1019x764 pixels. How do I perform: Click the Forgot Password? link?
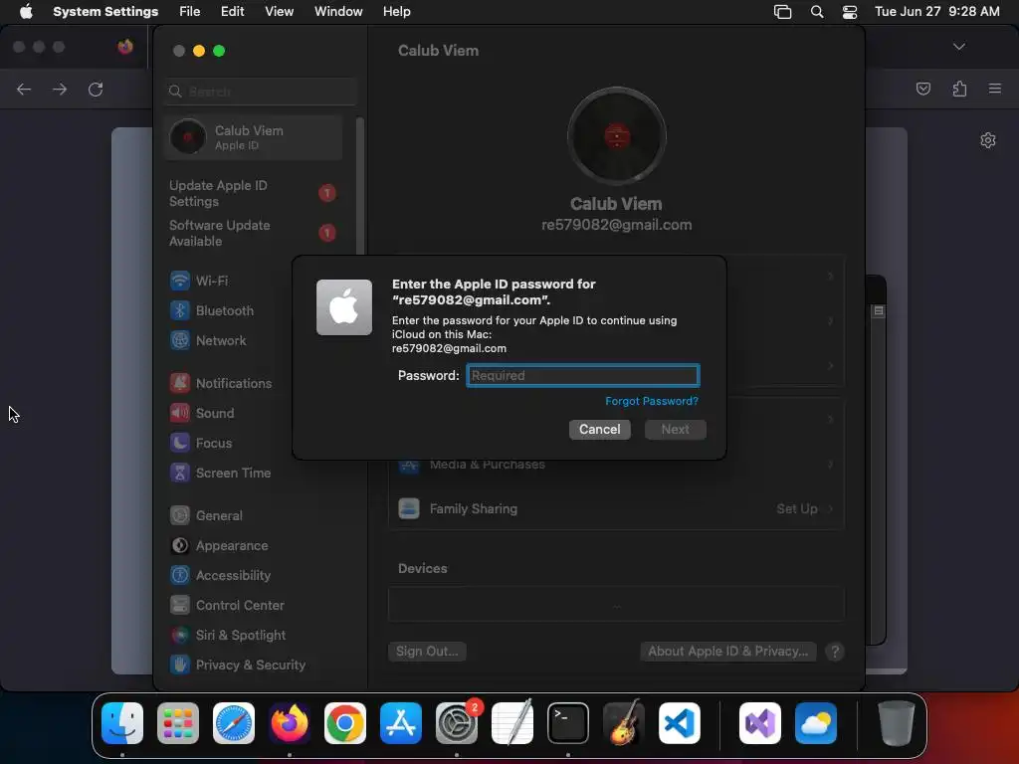tap(652, 401)
